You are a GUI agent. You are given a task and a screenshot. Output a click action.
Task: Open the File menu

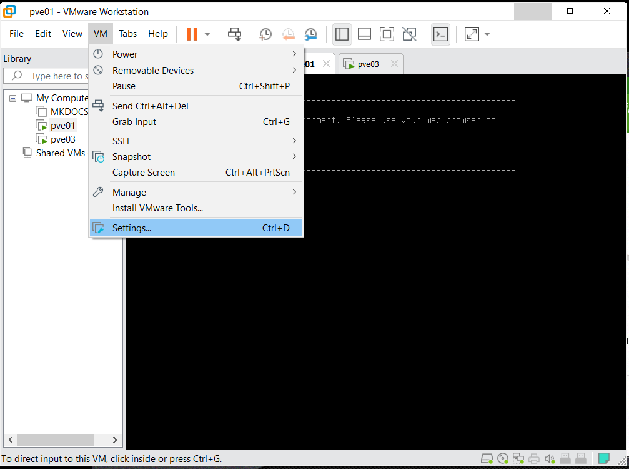(16, 34)
